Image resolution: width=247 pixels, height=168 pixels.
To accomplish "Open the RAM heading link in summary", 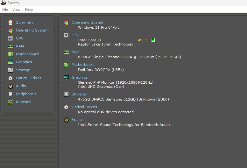I will click(x=75, y=52).
